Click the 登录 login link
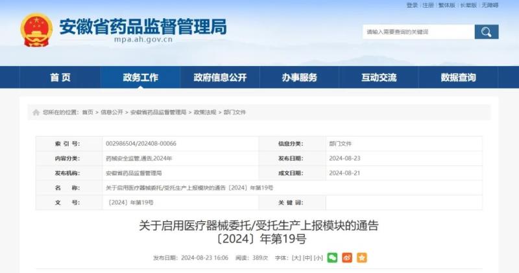This screenshot has height=273, width=519. (x=412, y=5)
